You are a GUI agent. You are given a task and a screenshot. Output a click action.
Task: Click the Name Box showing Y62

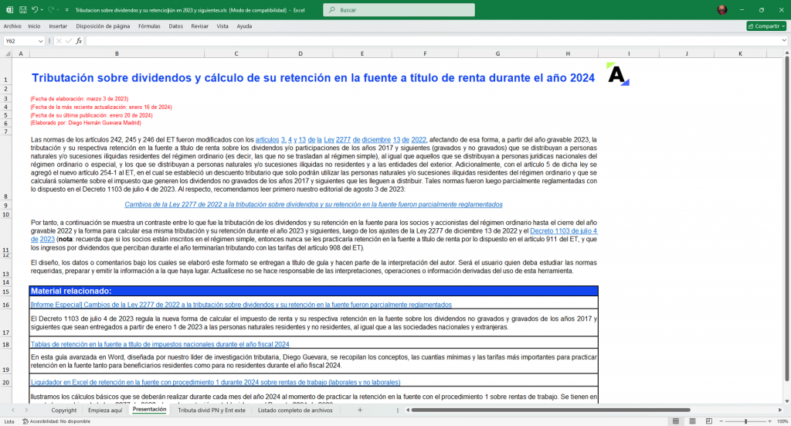(x=20, y=42)
